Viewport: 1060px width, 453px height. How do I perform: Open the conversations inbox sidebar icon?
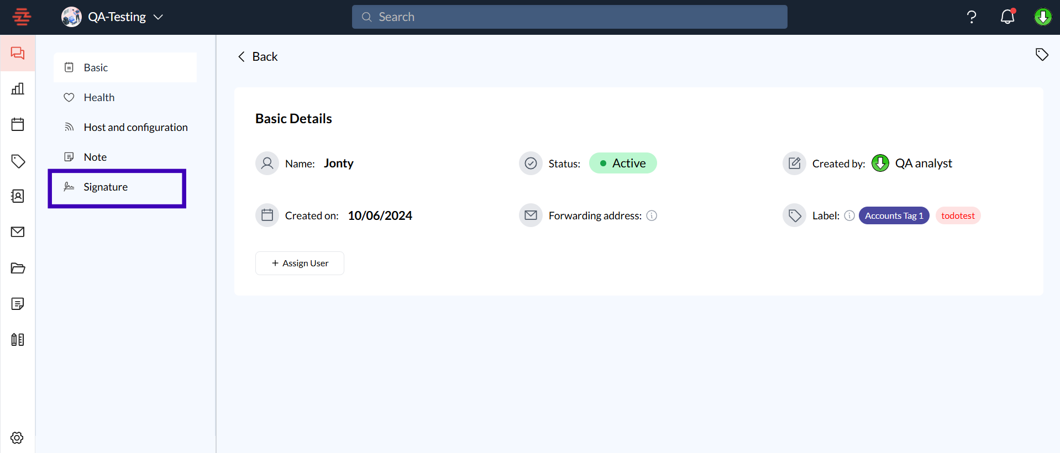pyautogui.click(x=18, y=53)
